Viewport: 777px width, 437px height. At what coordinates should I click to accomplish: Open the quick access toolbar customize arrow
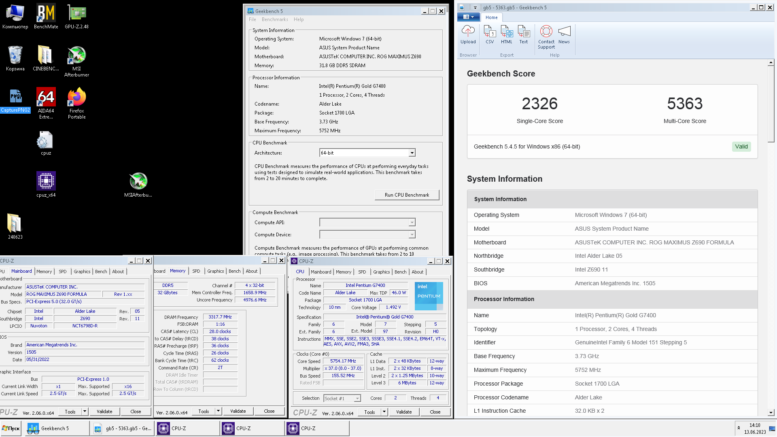475,7
